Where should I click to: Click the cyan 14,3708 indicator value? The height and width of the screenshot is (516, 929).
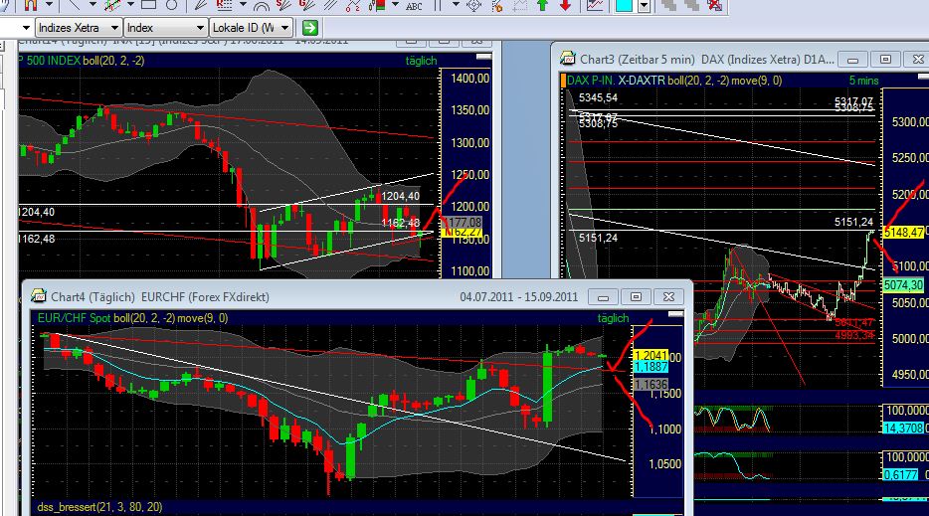point(903,428)
